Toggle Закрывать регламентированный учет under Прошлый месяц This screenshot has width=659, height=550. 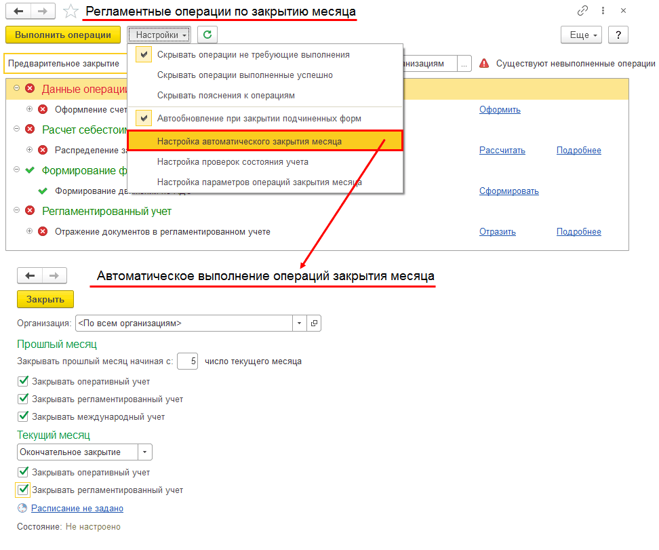23,399
